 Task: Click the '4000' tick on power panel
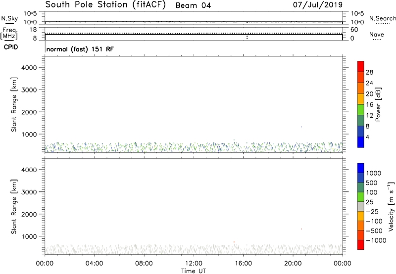click(x=29, y=68)
